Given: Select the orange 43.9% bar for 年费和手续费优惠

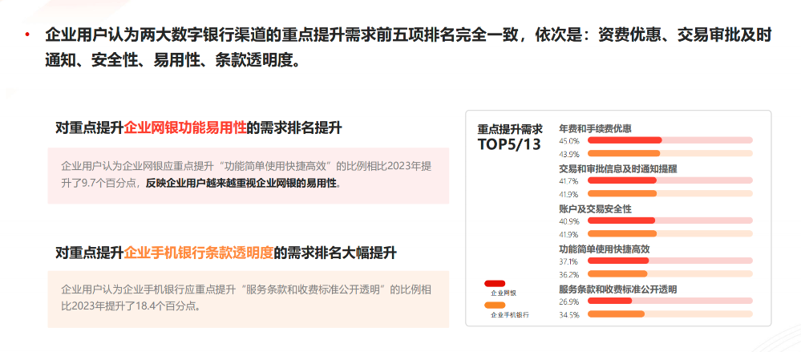Looking at the screenshot, I should (x=624, y=153).
